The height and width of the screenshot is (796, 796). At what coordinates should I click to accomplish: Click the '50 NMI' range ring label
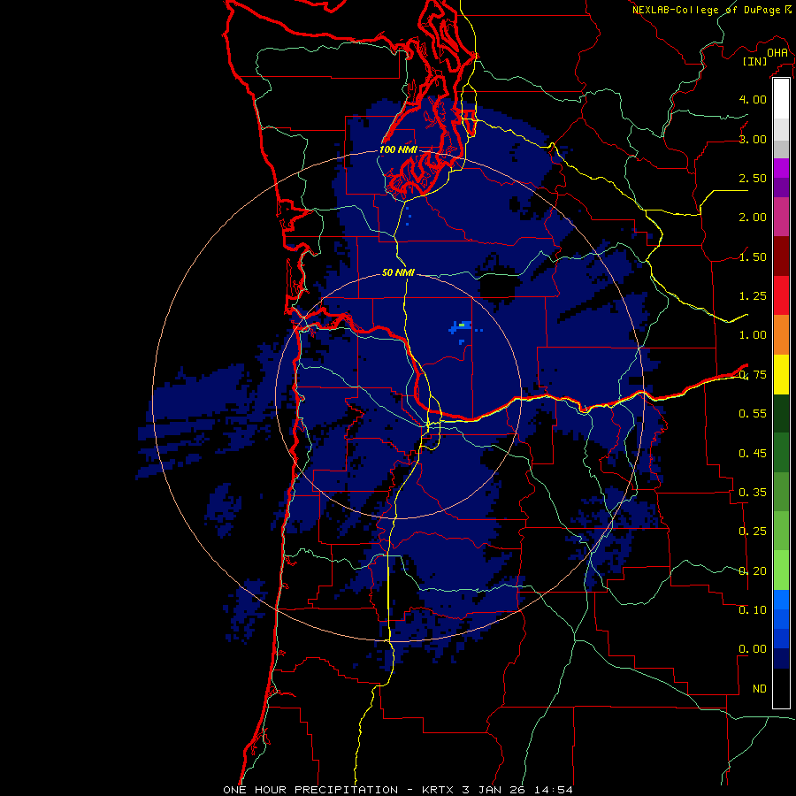(398, 272)
